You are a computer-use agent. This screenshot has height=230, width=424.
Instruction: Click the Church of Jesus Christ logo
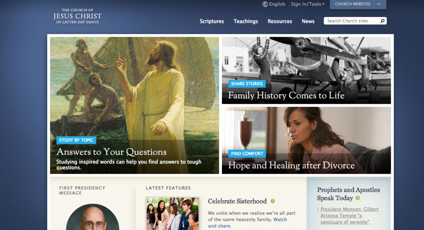click(x=77, y=16)
